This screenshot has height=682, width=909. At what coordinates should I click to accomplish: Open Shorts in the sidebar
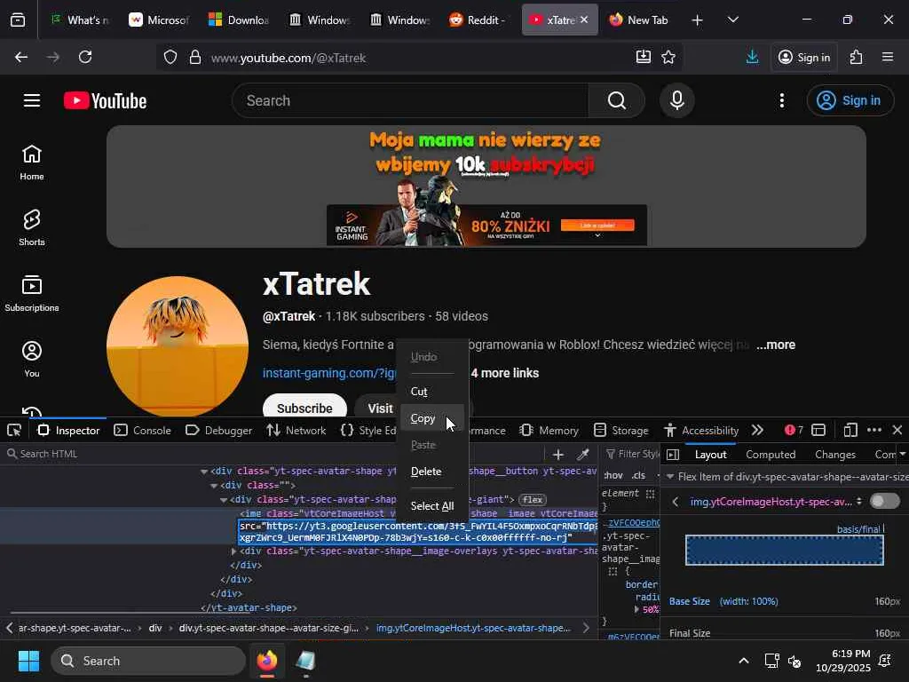click(x=32, y=228)
